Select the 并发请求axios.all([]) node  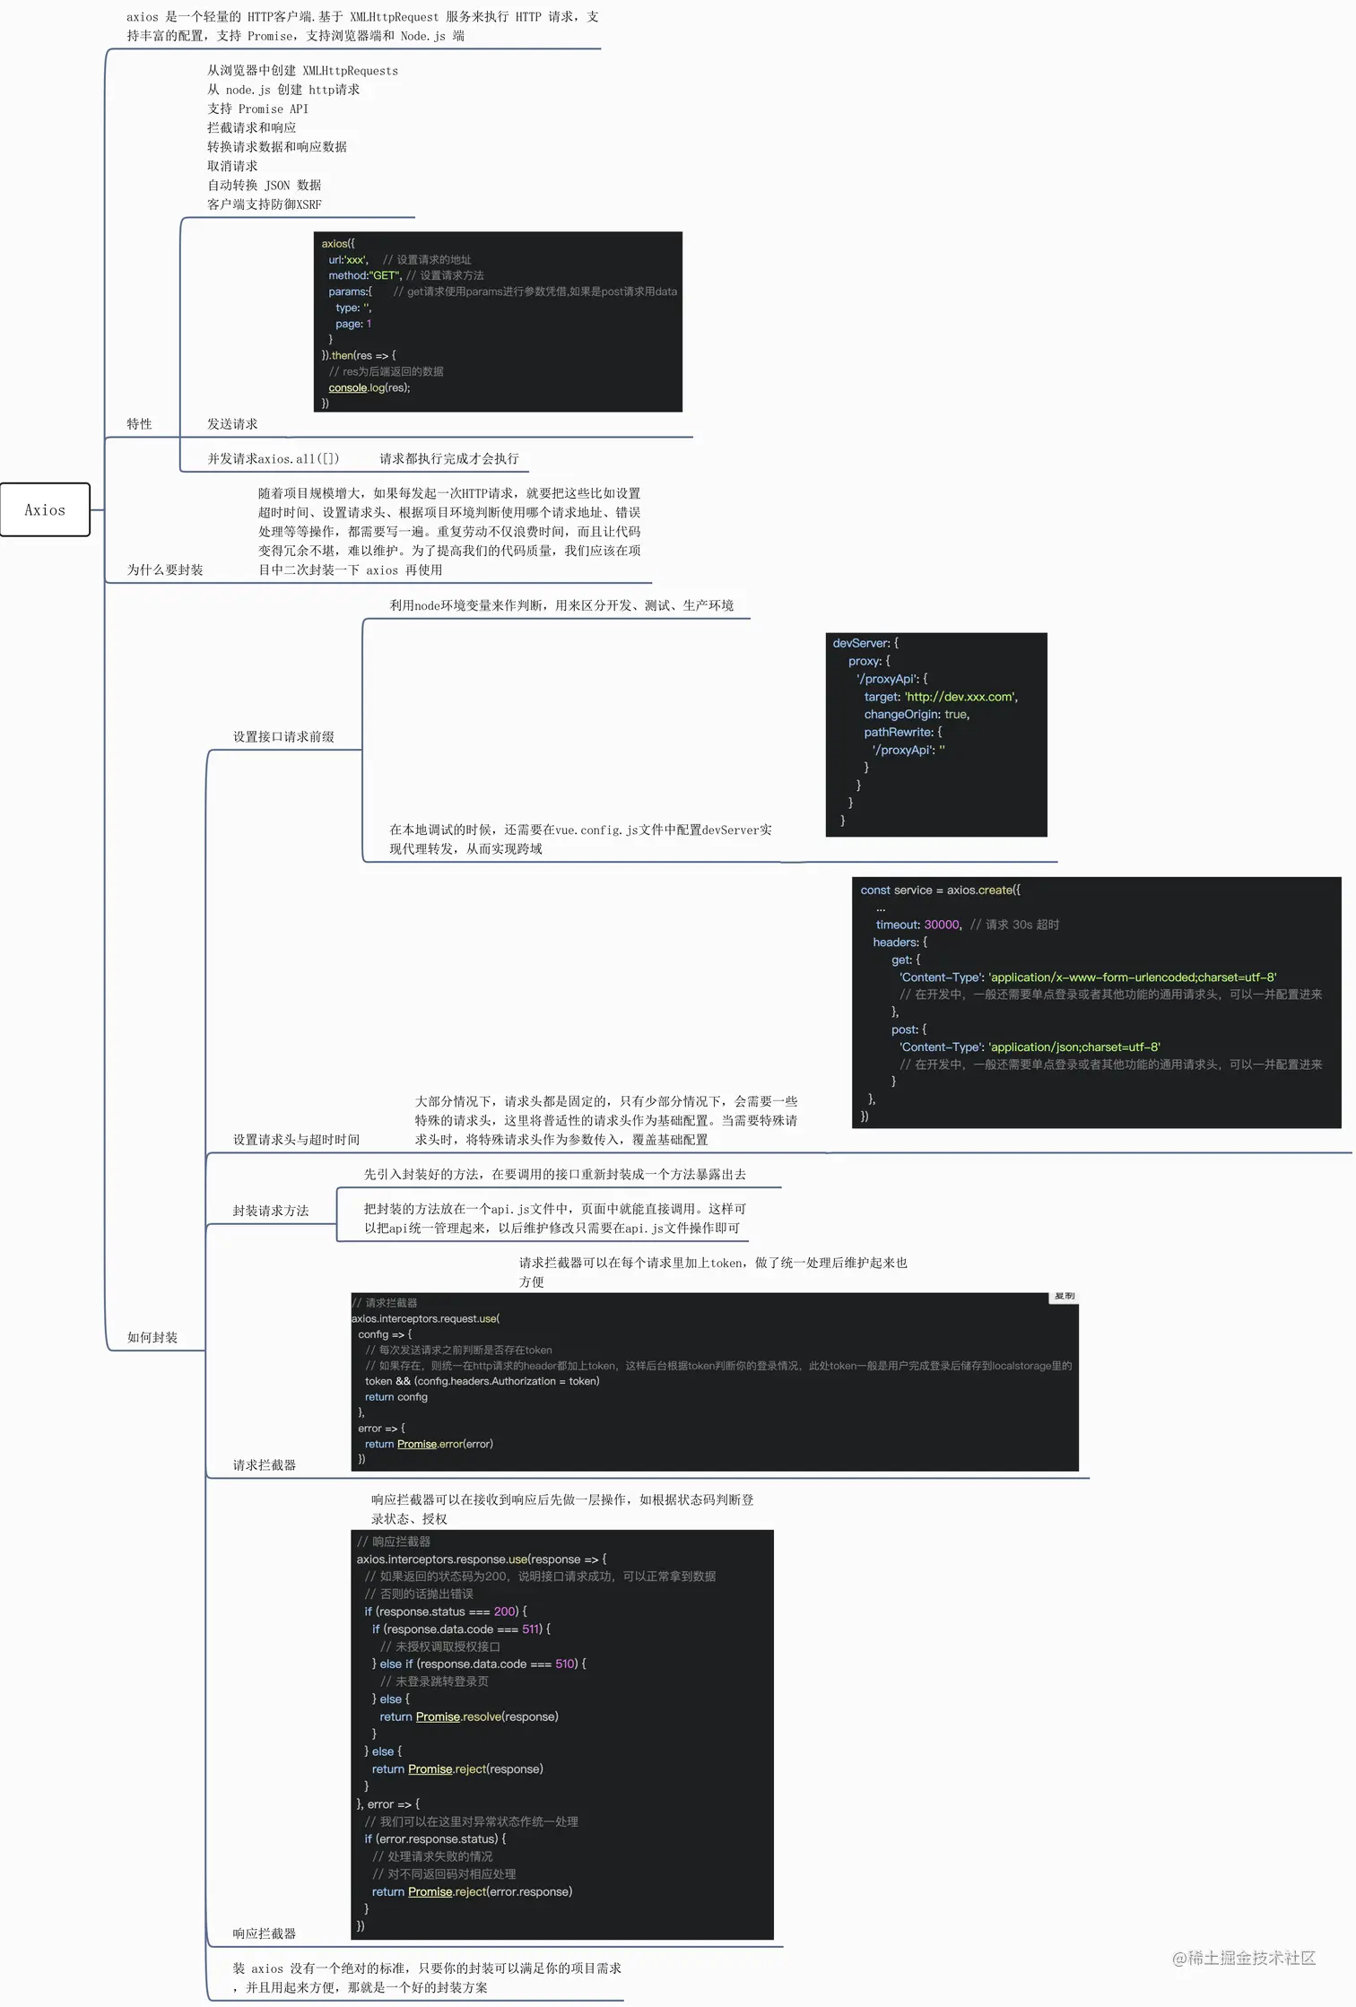(x=274, y=459)
